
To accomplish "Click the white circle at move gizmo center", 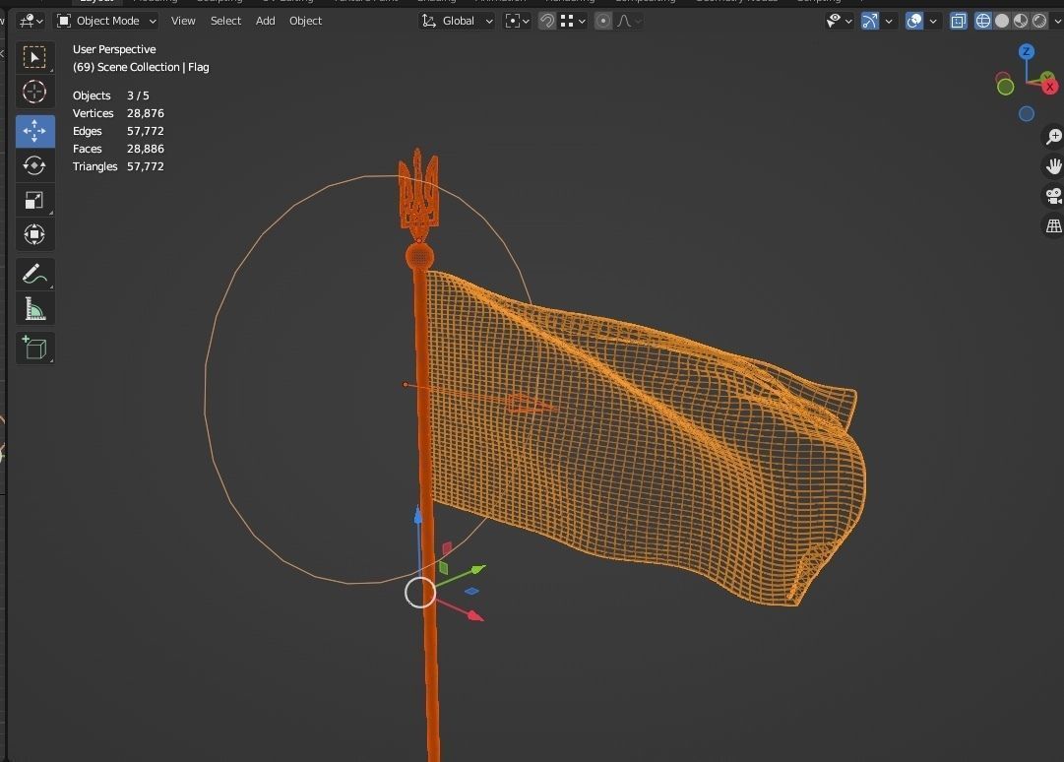I will point(420,593).
